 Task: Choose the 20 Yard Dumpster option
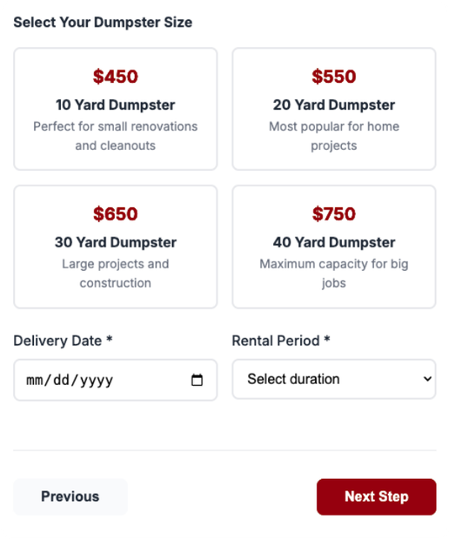[x=334, y=109]
